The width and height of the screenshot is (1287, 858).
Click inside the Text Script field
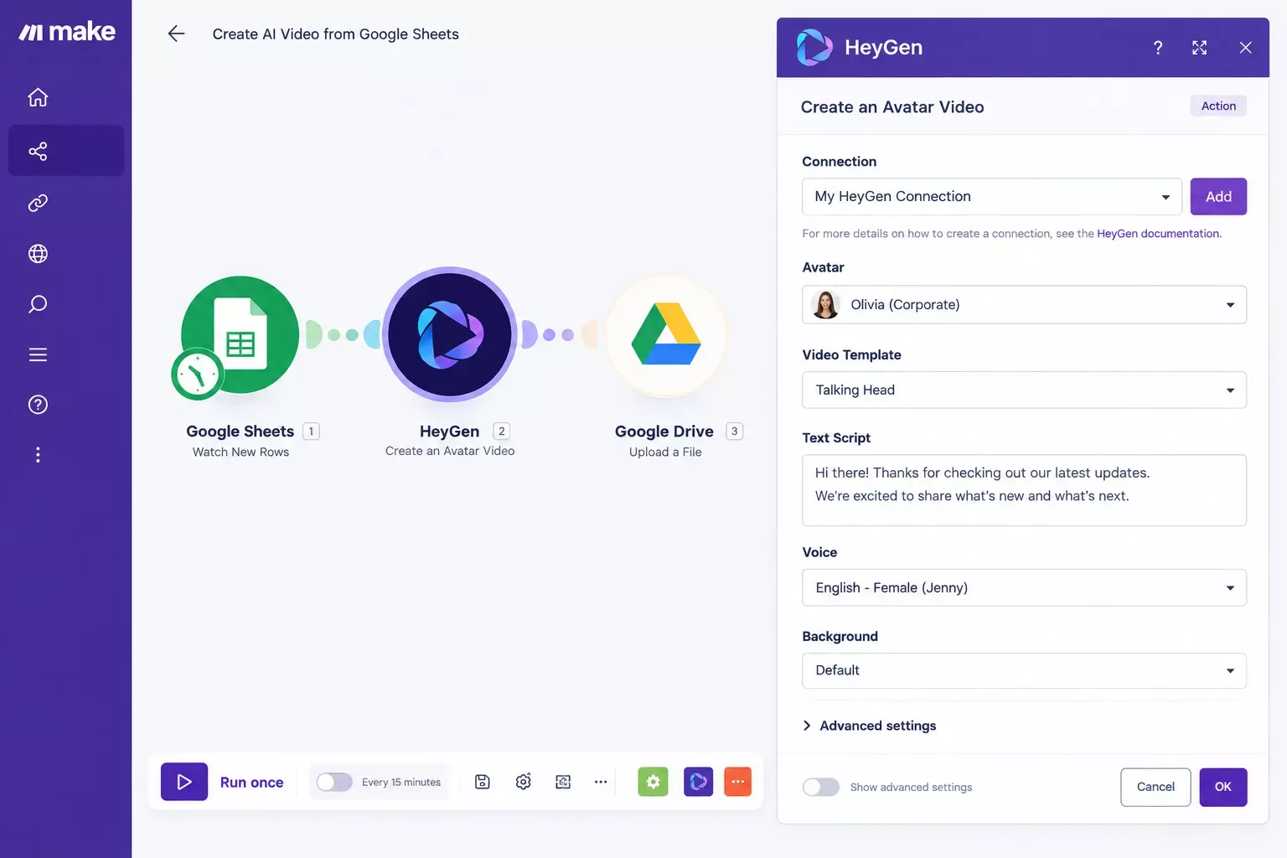coord(1024,490)
